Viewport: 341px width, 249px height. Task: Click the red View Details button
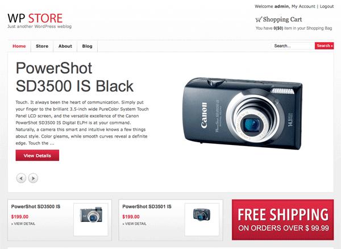[37, 156]
